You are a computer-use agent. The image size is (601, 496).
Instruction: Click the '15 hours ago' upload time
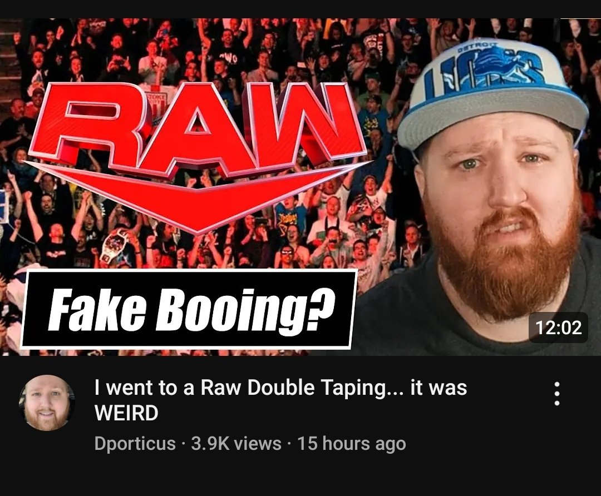[x=352, y=444]
